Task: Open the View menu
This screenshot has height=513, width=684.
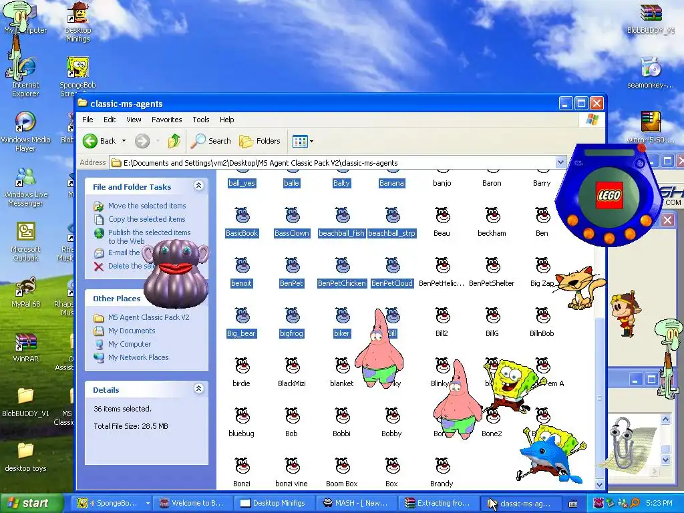Action: click(x=134, y=120)
